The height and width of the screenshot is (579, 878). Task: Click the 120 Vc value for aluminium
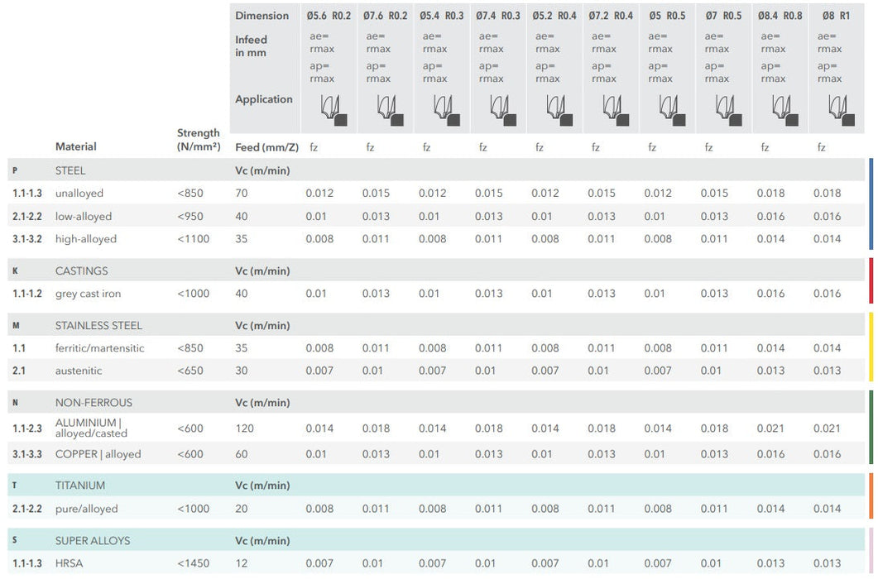click(x=244, y=428)
